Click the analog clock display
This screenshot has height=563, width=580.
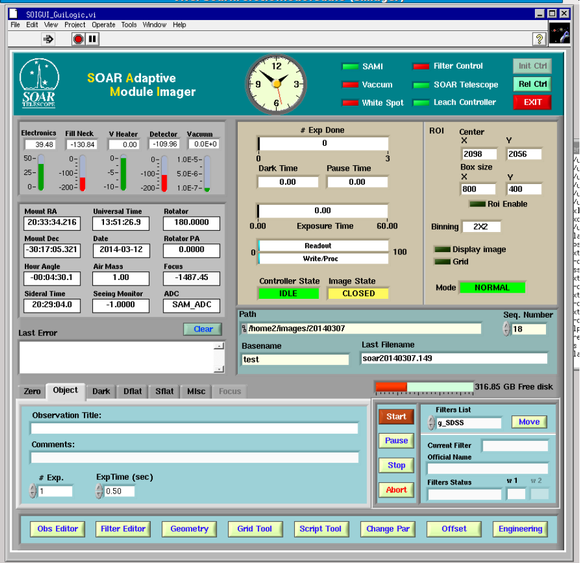[x=277, y=83]
